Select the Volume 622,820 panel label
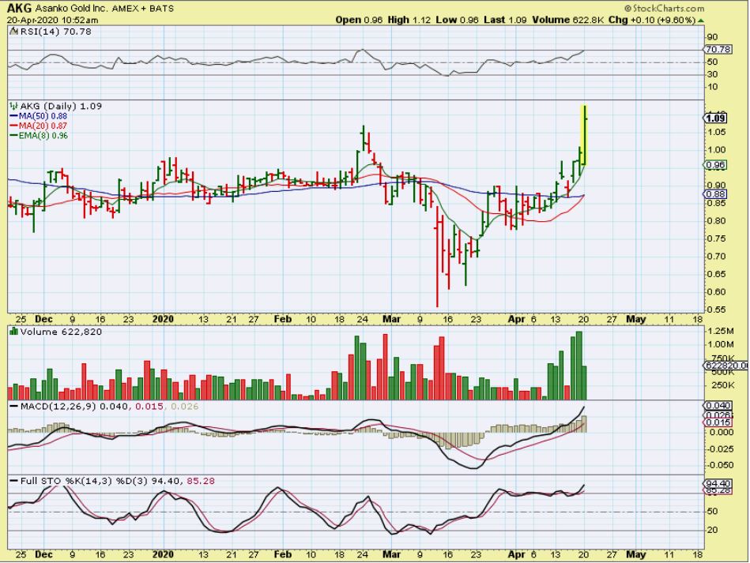Image resolution: width=750 pixels, height=563 pixels. pyautogui.click(x=61, y=332)
